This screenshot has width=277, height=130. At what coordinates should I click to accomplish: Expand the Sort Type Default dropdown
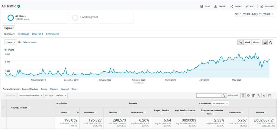tap(61, 95)
